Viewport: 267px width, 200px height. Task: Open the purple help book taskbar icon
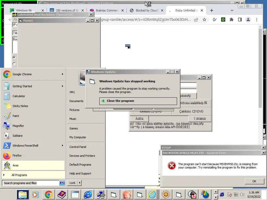(x=62, y=195)
